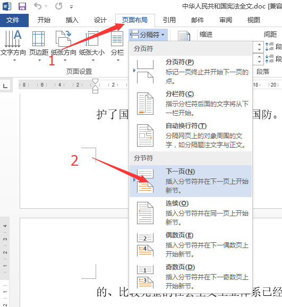
Task: Click the 分栏符 column break icon
Action: click(145, 104)
